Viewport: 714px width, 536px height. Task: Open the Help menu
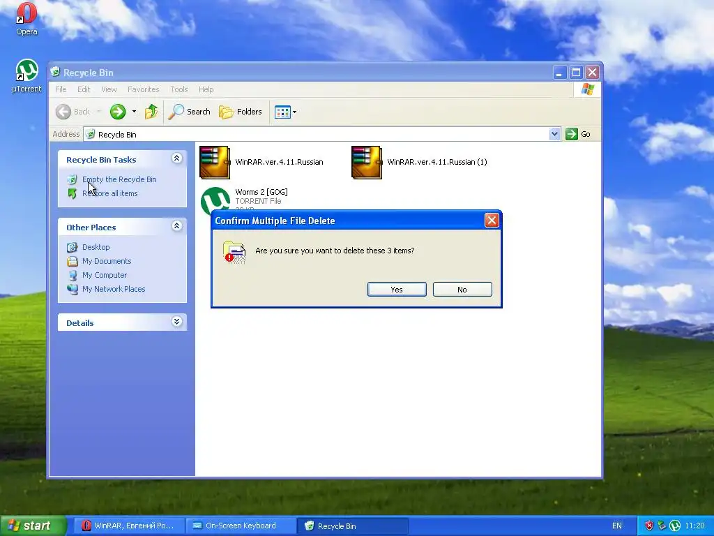206,89
